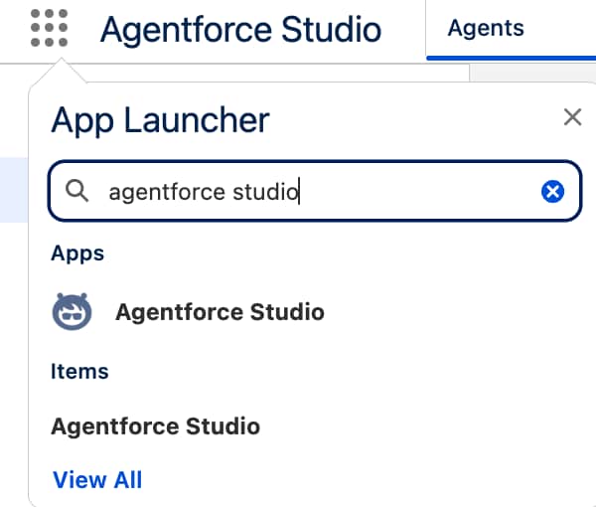Open Agentforce Studio under Apps
The height and width of the screenshot is (507, 596).
(220, 312)
